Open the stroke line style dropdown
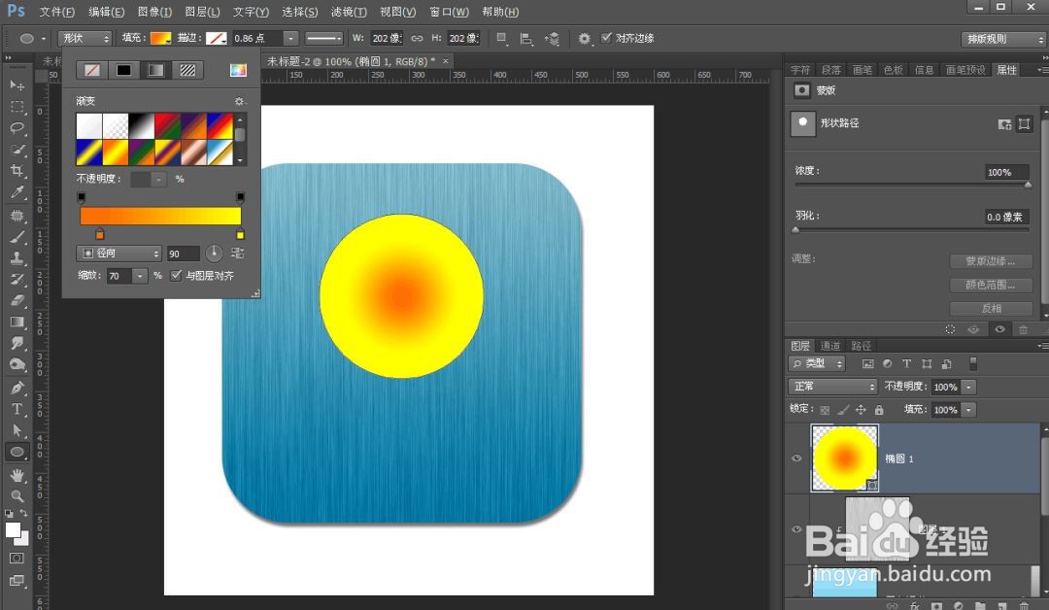 click(x=324, y=38)
